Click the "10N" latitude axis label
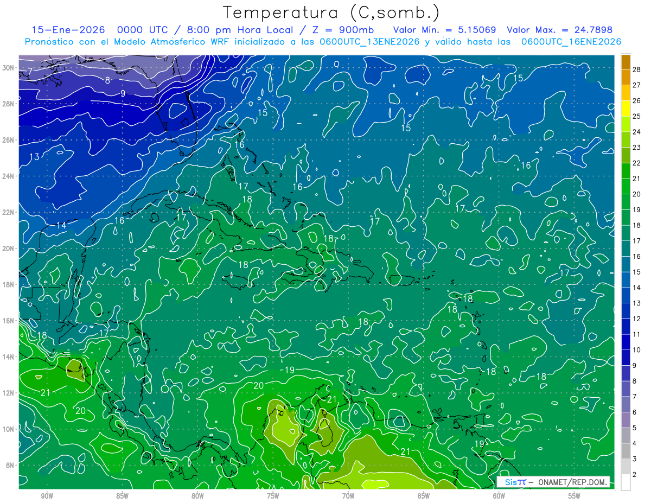The width and height of the screenshot is (651, 503). click(x=9, y=429)
